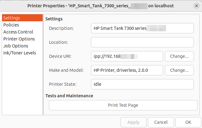This screenshot has width=202, height=128.
Task: Open the Job Options page
Action: tap(16, 46)
